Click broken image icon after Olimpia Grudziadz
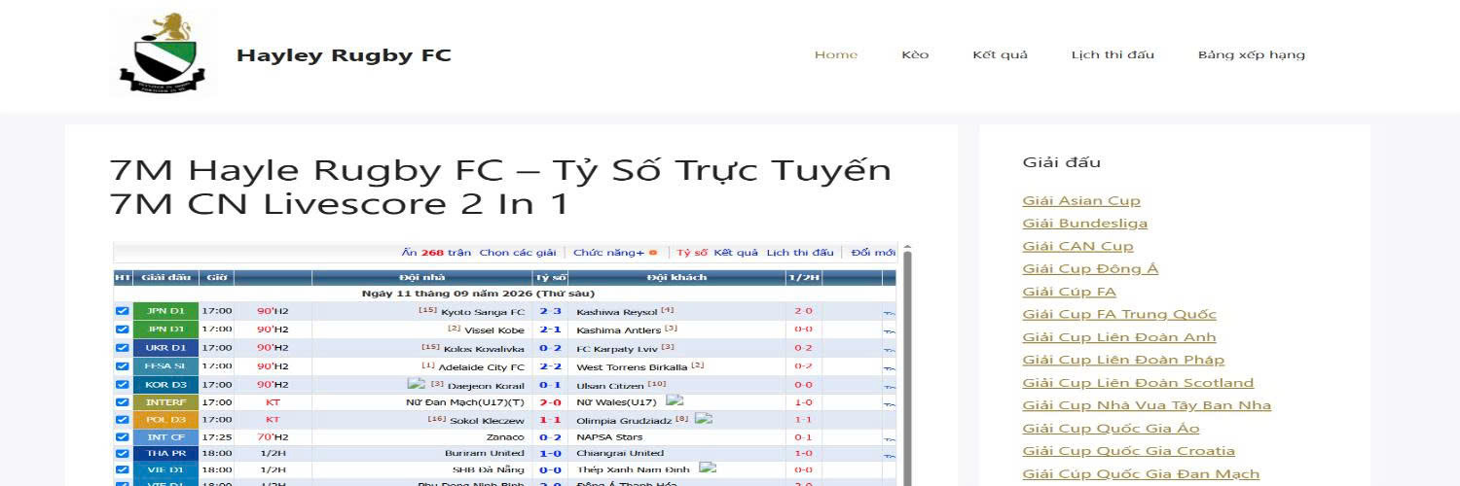 tap(704, 419)
